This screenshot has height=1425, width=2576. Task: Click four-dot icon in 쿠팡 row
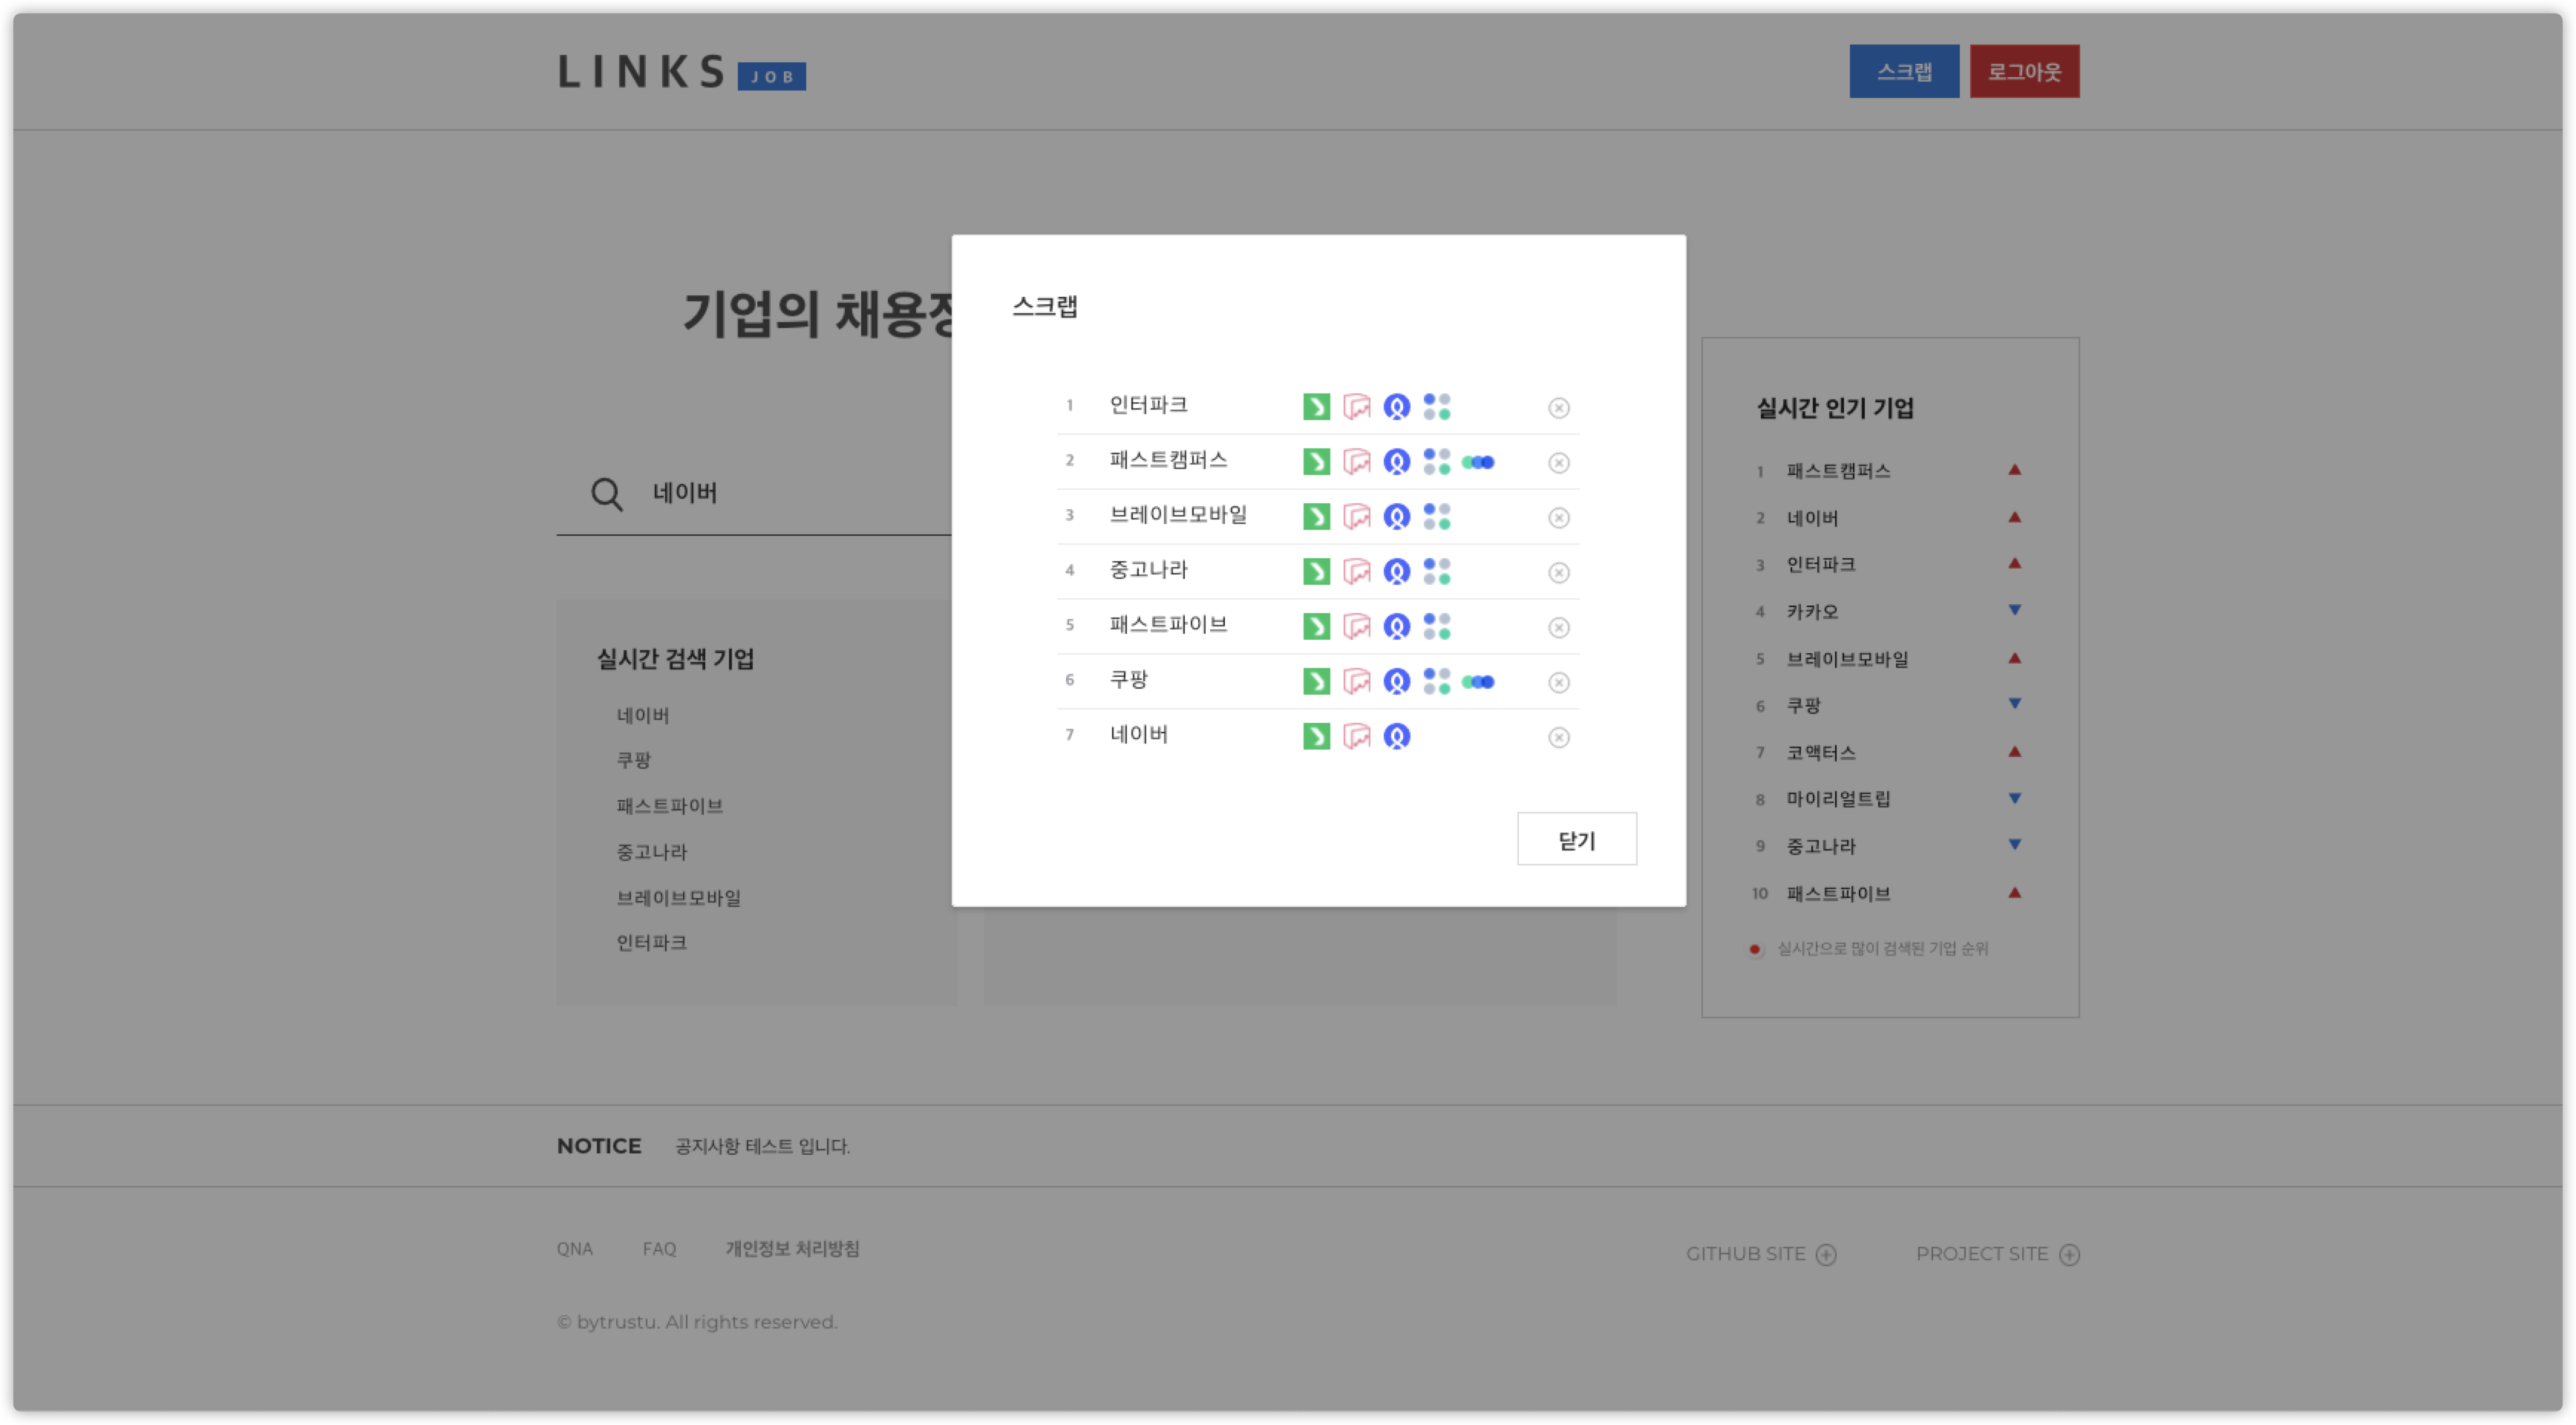pos(1436,682)
